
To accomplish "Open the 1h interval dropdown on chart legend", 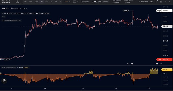I will [25, 9].
